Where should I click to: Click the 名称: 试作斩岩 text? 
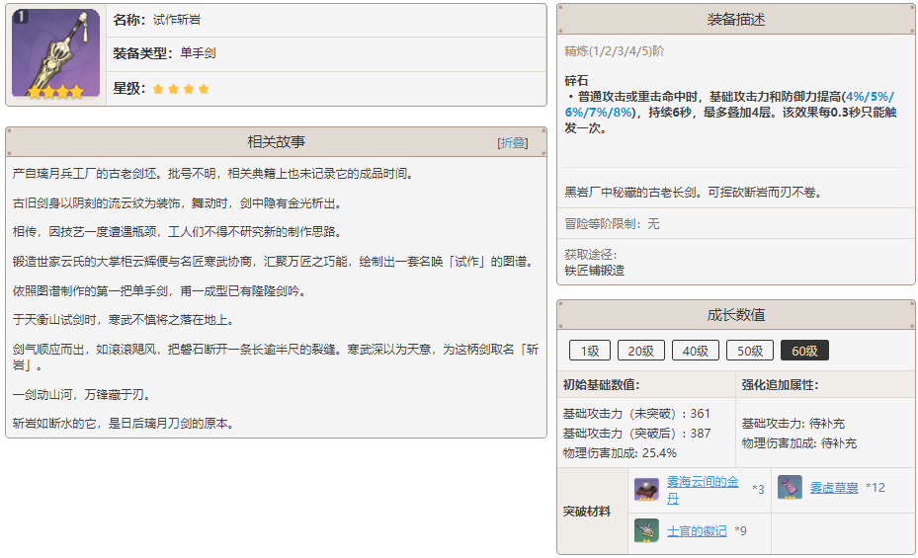156,20
